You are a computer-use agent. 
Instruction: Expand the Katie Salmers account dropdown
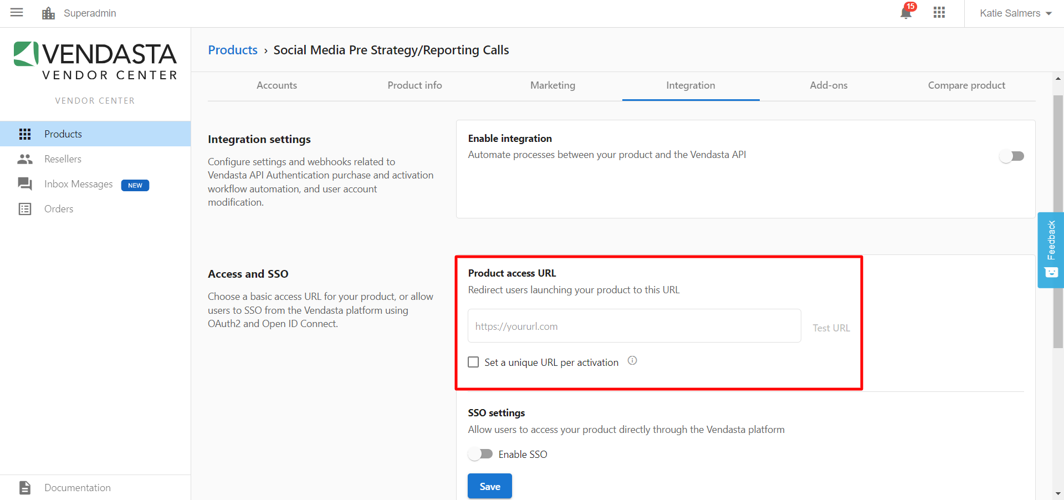pyautogui.click(x=1015, y=13)
